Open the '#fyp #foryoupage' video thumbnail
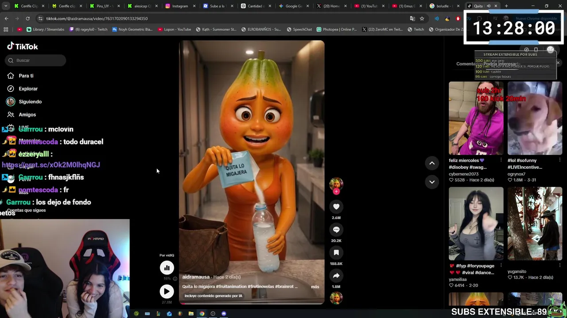Image resolution: width=567 pixels, height=318 pixels. click(x=476, y=223)
